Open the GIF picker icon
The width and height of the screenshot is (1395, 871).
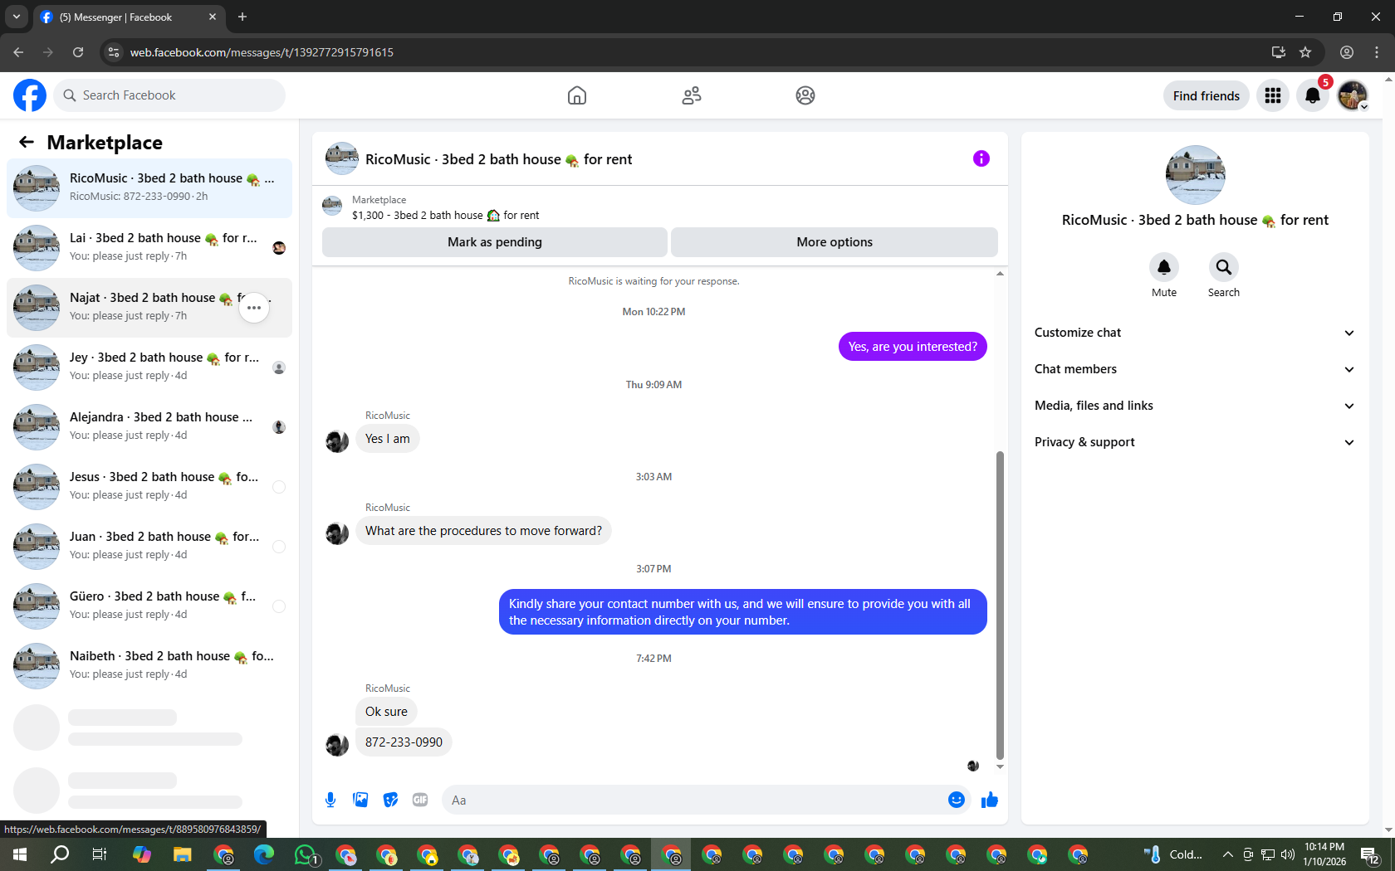tap(420, 800)
